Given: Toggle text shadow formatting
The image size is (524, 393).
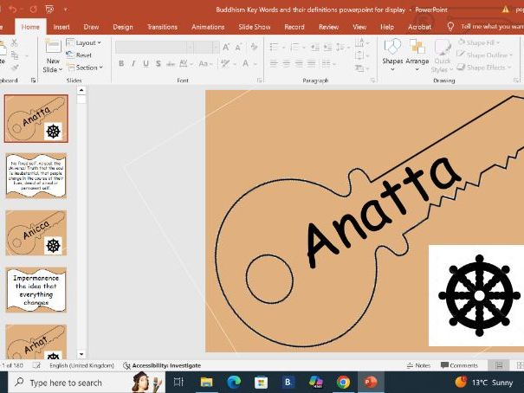Looking at the screenshot, I should [157, 63].
